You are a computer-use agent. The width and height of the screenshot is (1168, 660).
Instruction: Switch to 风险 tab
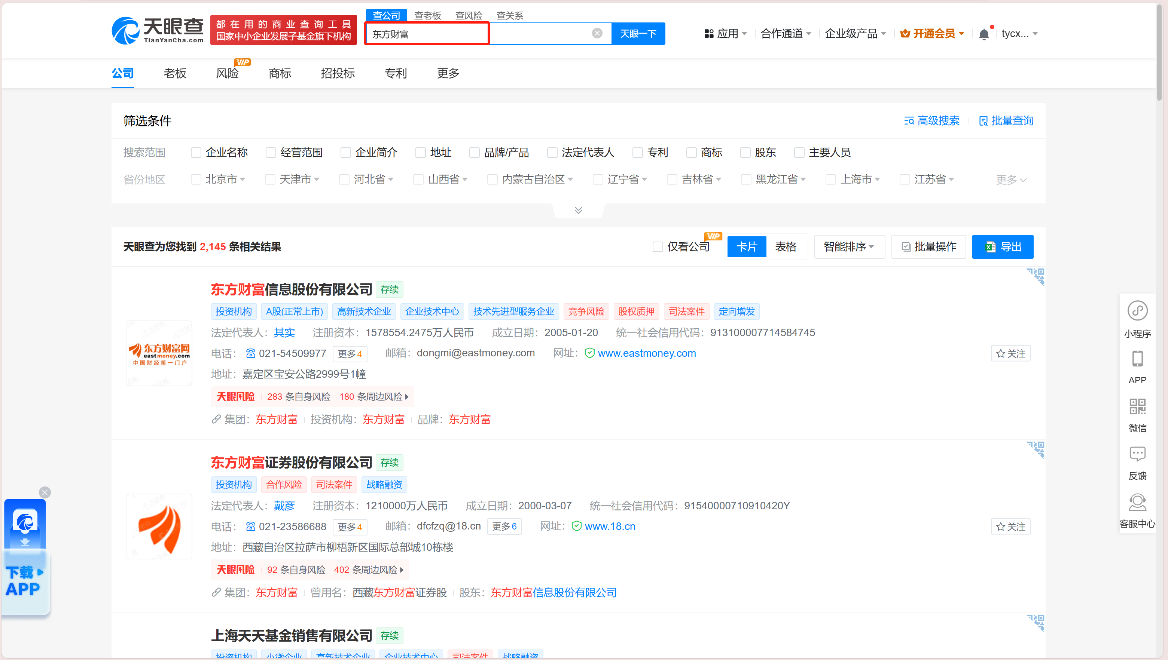click(x=227, y=73)
